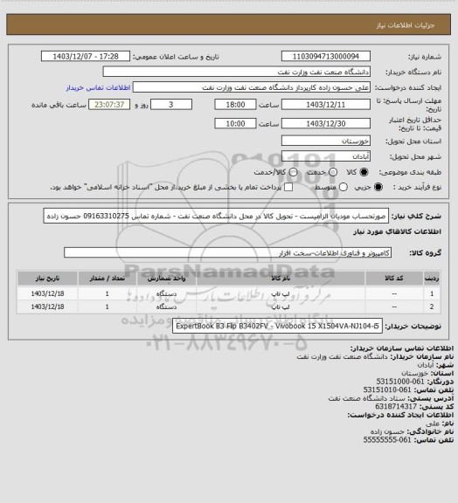The width and height of the screenshot is (458, 503).
Task: Click the contact phone 53151010-061
Action: [387, 389]
